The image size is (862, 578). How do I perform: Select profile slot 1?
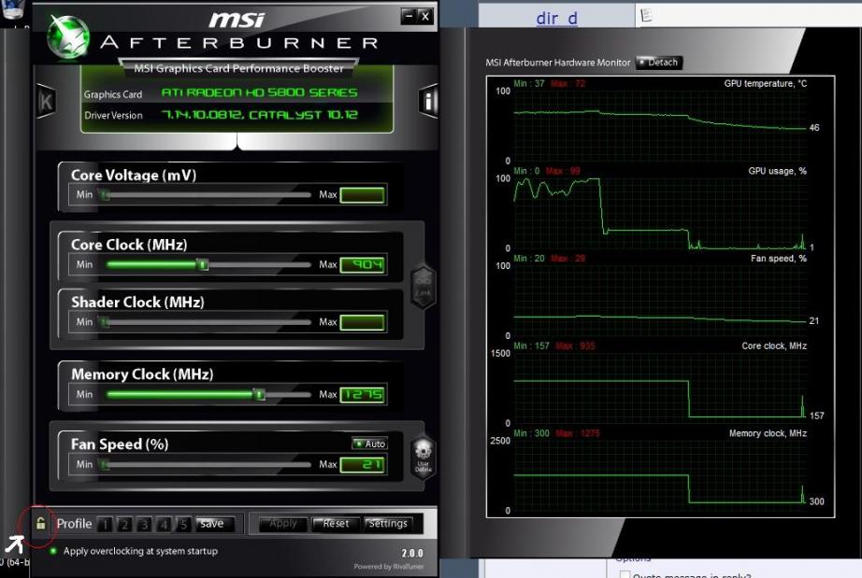105,524
